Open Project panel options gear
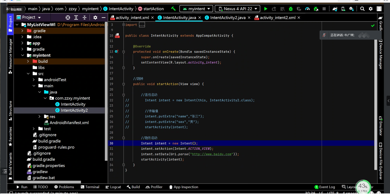 (x=95, y=18)
